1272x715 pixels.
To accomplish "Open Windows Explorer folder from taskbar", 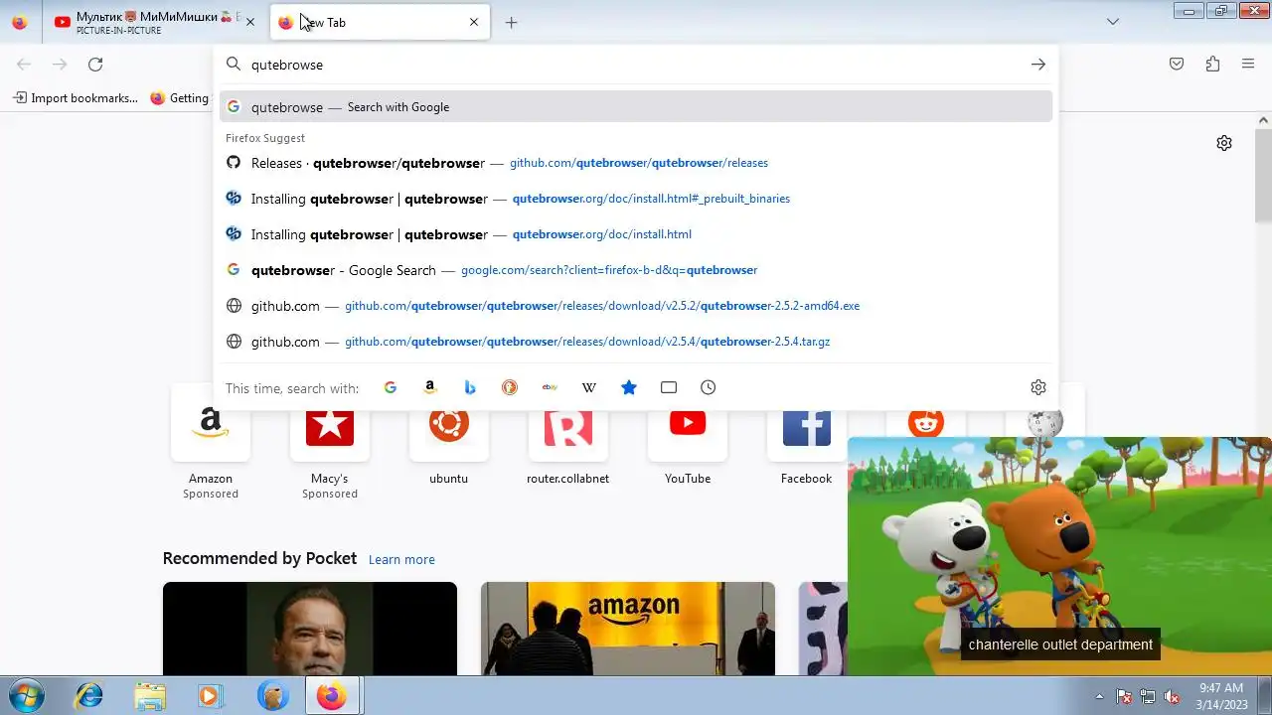I will tap(150, 696).
